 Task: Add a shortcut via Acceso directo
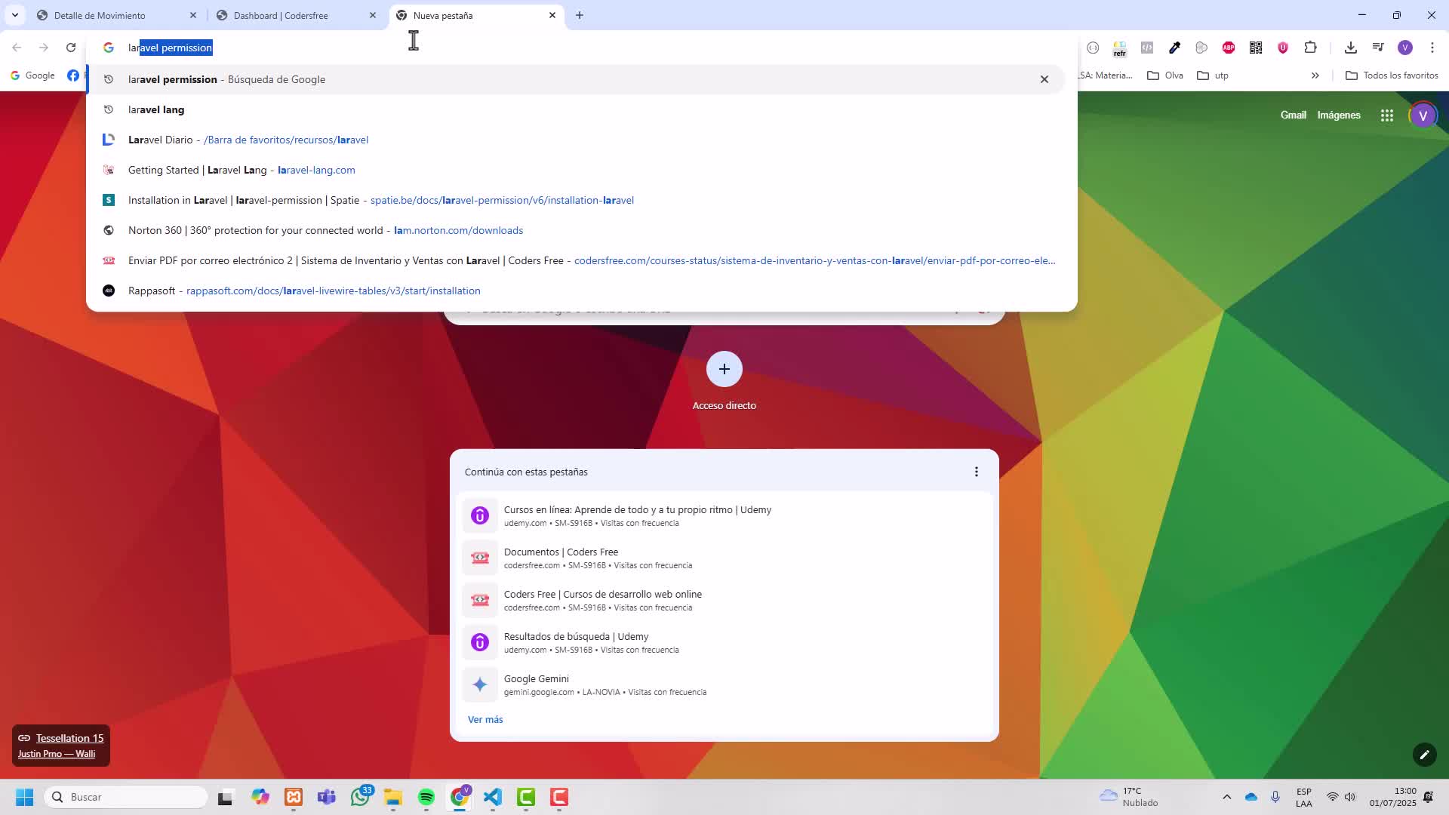tap(724, 381)
